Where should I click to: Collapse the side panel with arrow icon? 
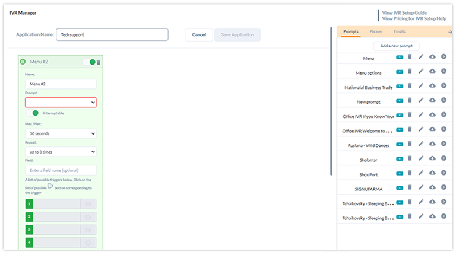tap(449, 32)
